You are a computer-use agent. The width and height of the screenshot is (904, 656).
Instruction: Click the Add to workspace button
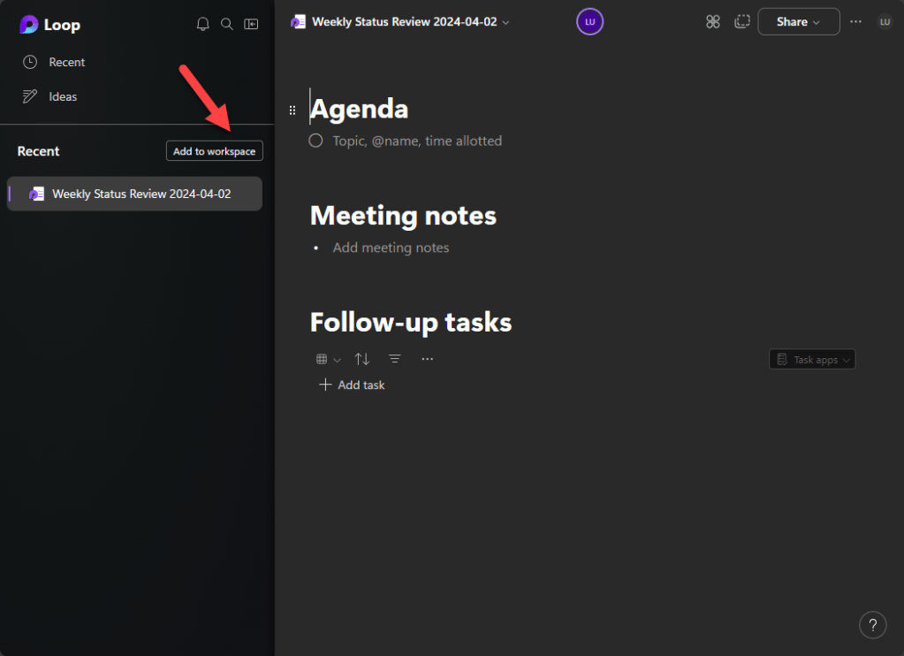214,151
